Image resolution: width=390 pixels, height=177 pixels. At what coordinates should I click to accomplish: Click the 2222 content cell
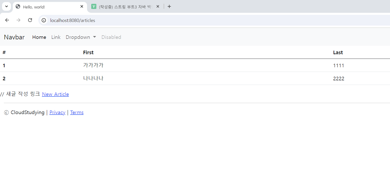[x=339, y=79]
